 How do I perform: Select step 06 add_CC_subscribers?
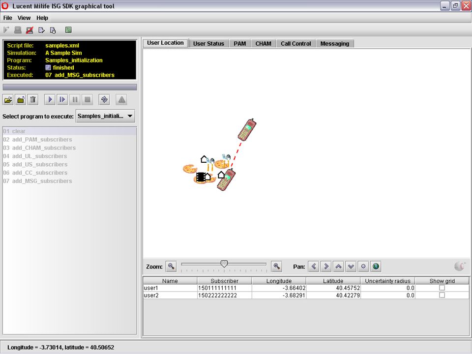pos(69,173)
